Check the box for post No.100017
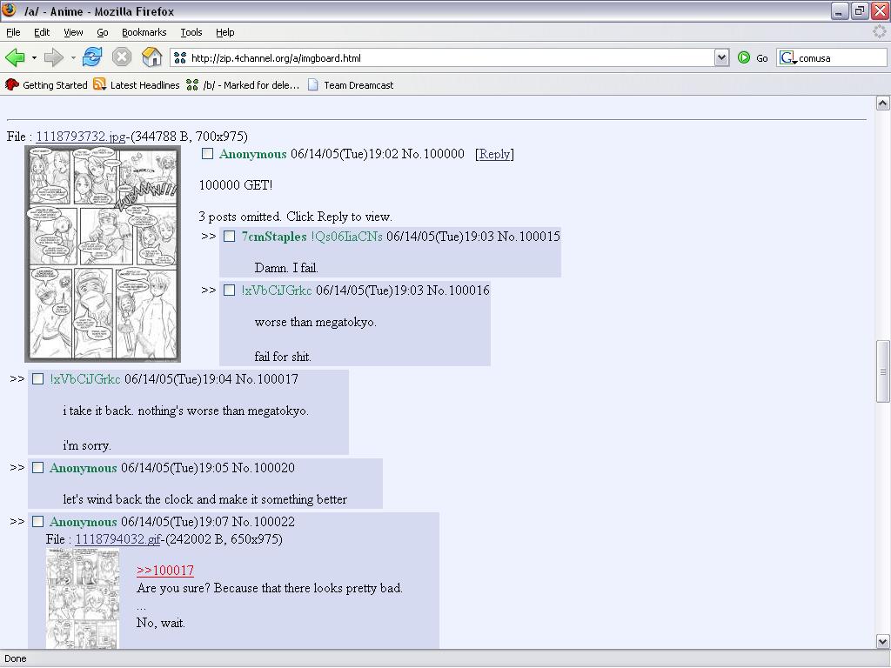Image resolution: width=891 pixels, height=668 pixels. (37, 379)
